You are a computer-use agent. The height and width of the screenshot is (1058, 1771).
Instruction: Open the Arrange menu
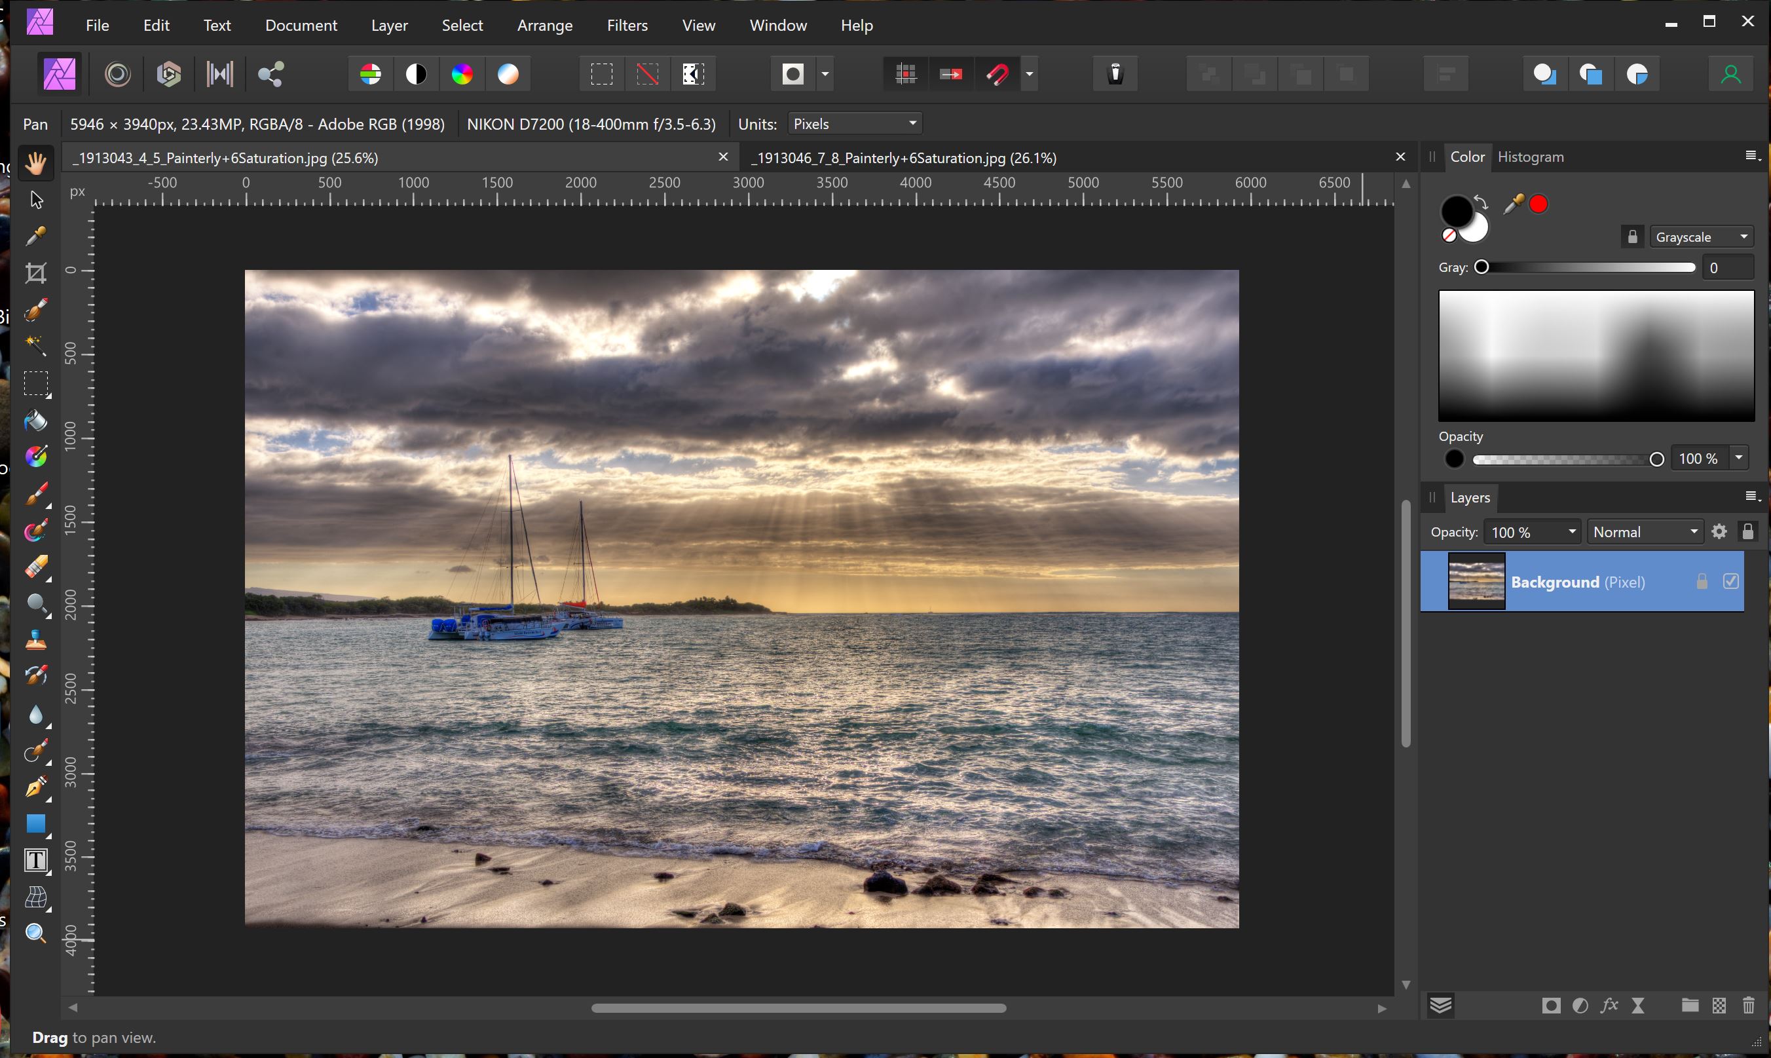(x=544, y=25)
